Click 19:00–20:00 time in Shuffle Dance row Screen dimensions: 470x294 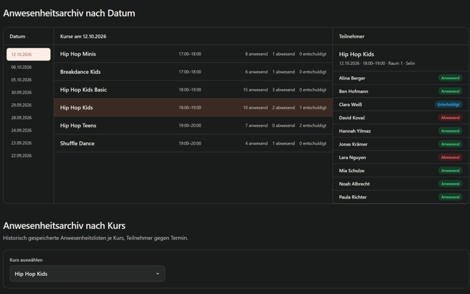tap(190, 143)
